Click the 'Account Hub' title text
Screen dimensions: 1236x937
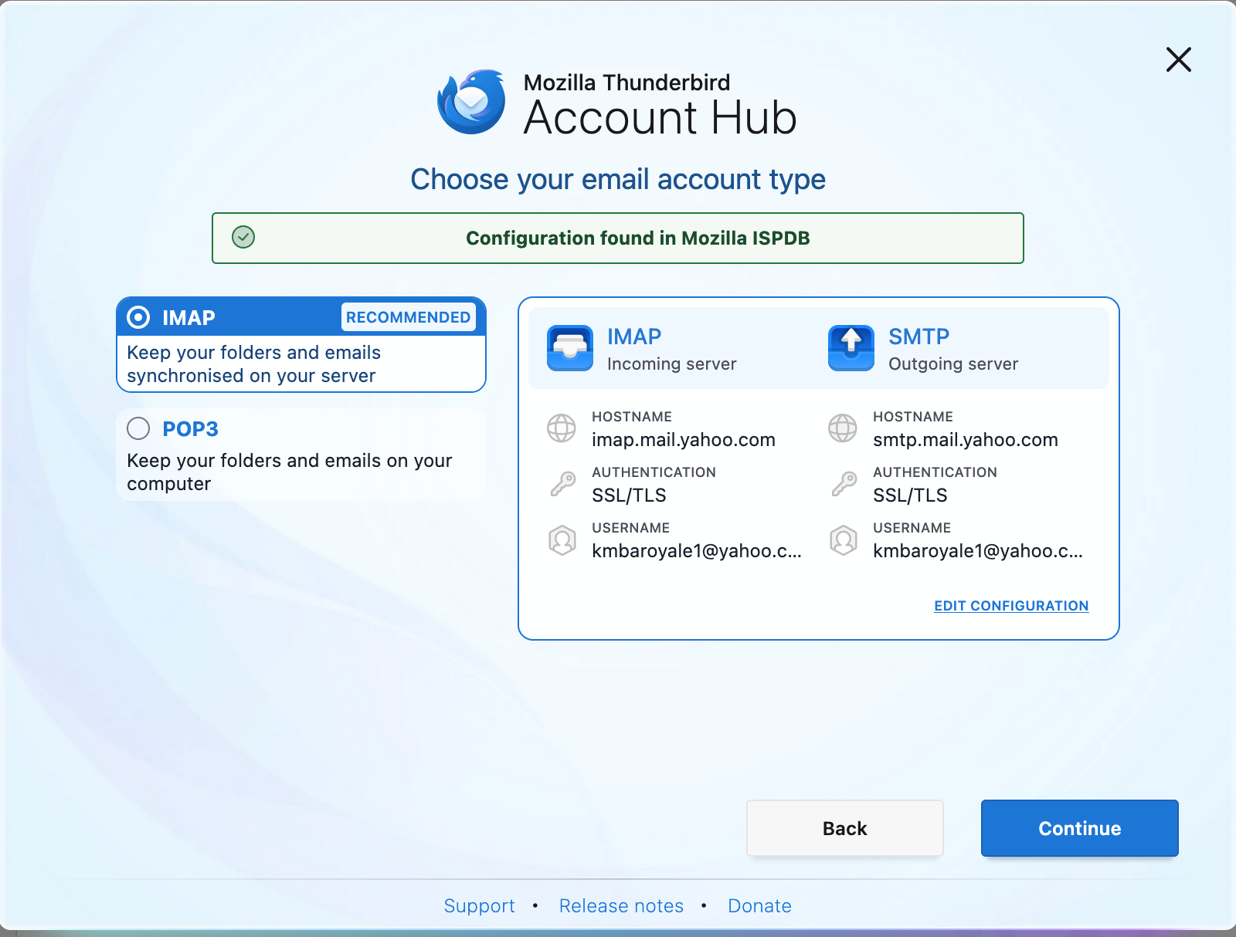coord(660,118)
